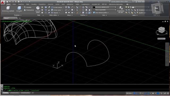Screen dimensions: 170x96
Task: Open the Una ventana gráfica dropdown
Action: coord(101,13)
